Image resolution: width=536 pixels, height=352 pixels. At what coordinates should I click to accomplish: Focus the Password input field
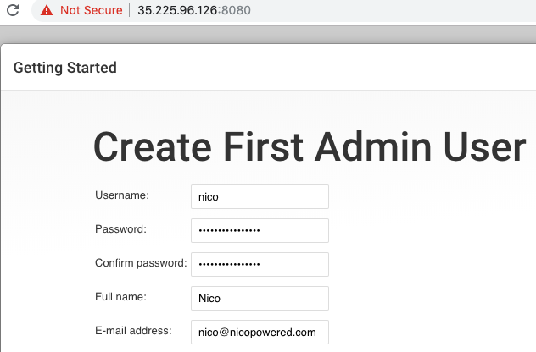[x=260, y=231]
